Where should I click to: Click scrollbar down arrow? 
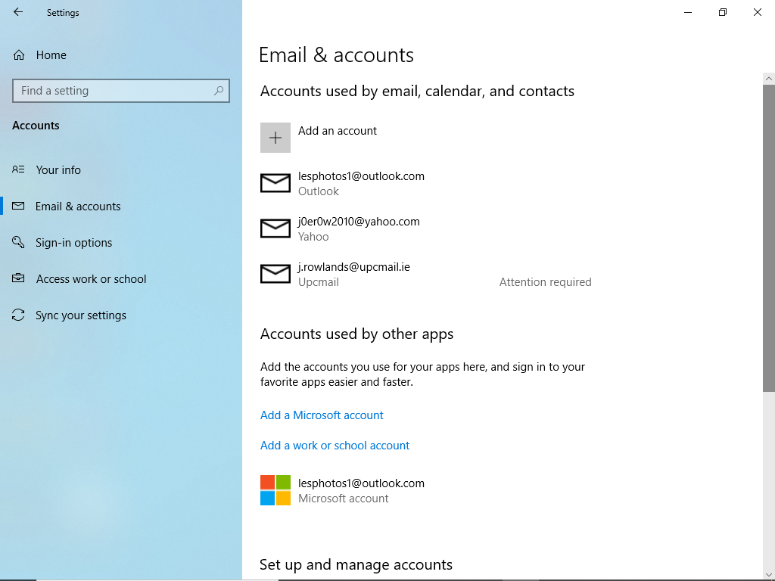769,573
